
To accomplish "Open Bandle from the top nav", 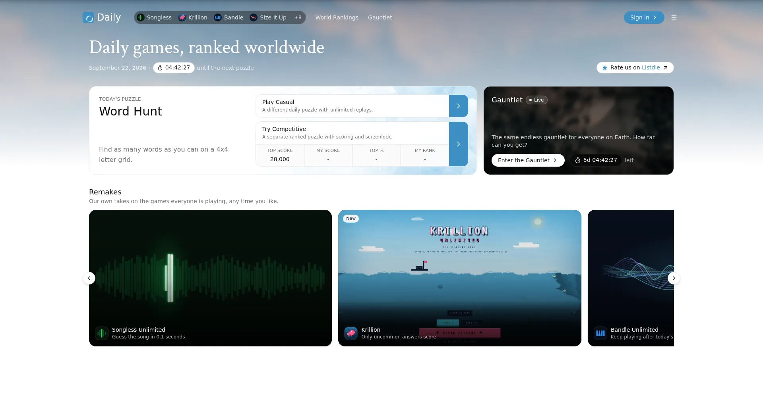I will pos(229,17).
